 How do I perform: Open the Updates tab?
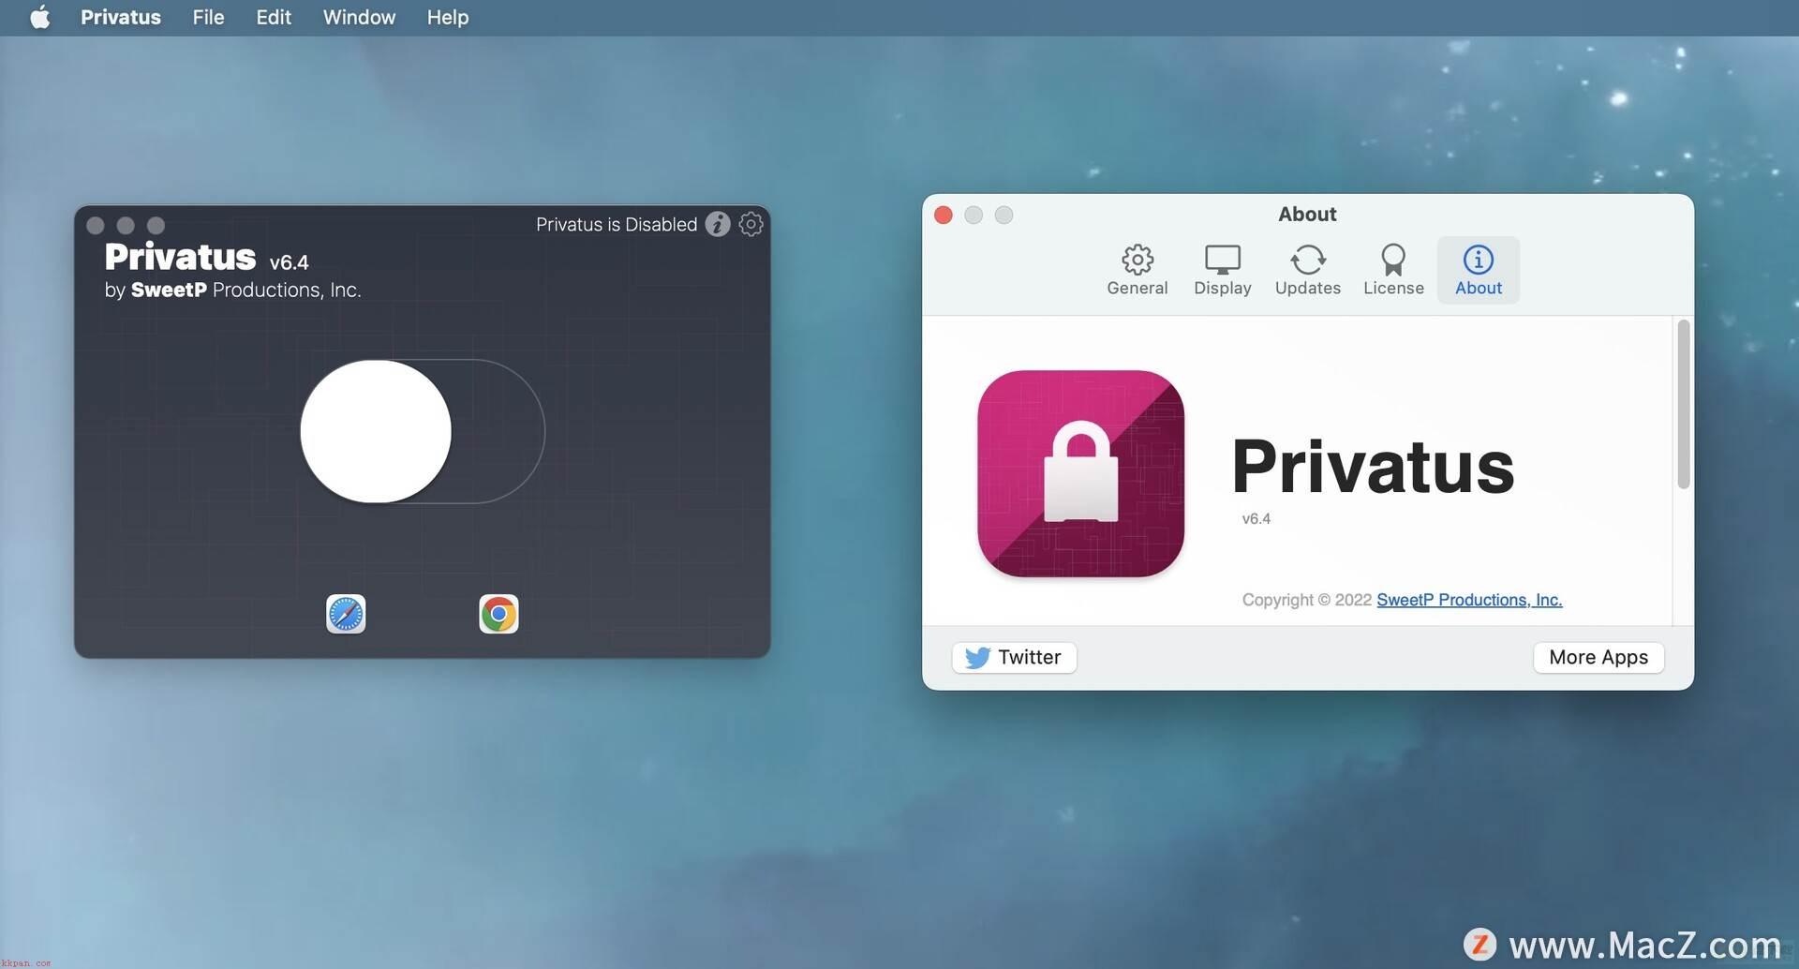click(1307, 270)
